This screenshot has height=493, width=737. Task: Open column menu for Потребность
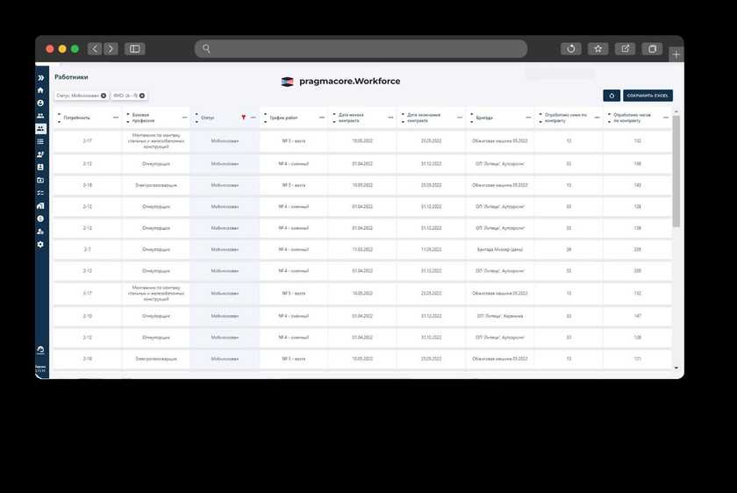[115, 117]
